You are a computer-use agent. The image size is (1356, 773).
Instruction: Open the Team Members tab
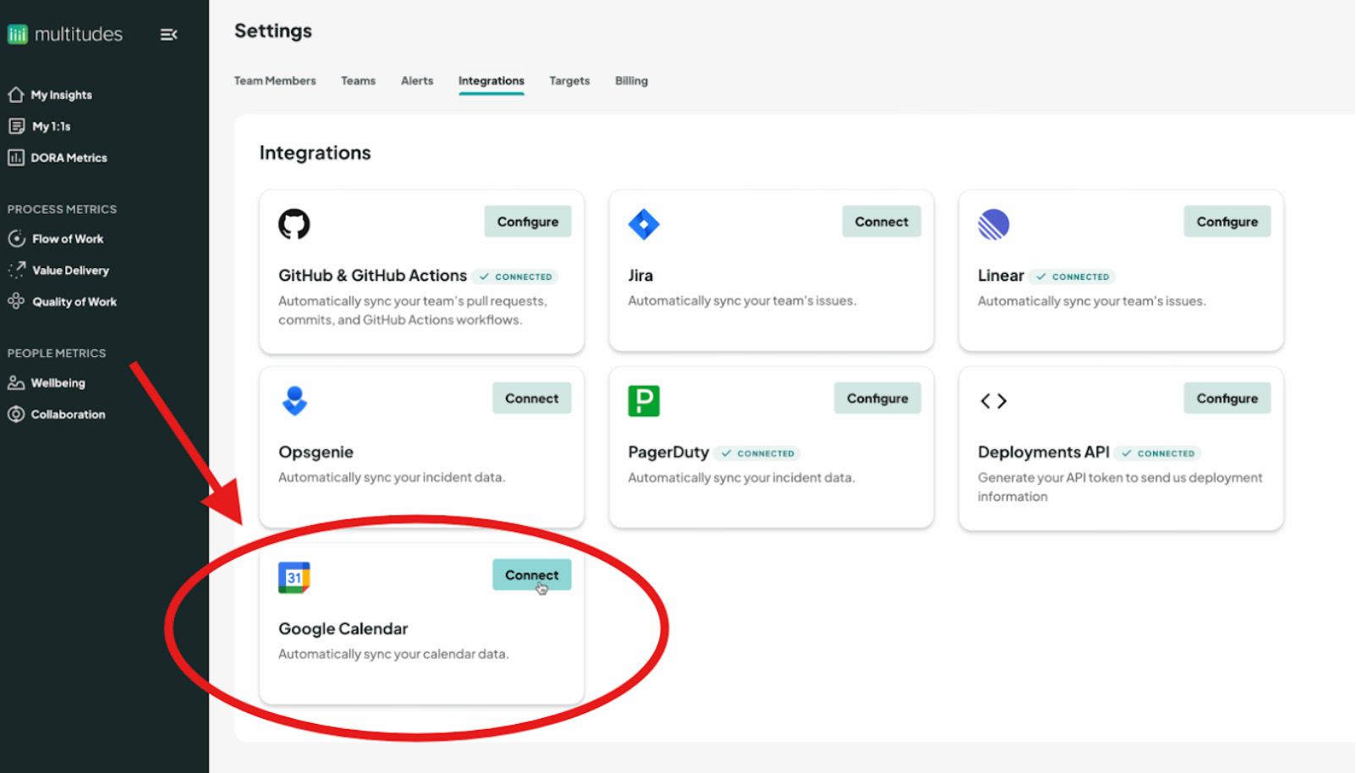[x=275, y=81]
